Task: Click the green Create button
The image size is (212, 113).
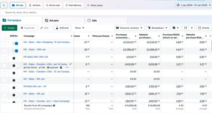Action: [9, 28]
